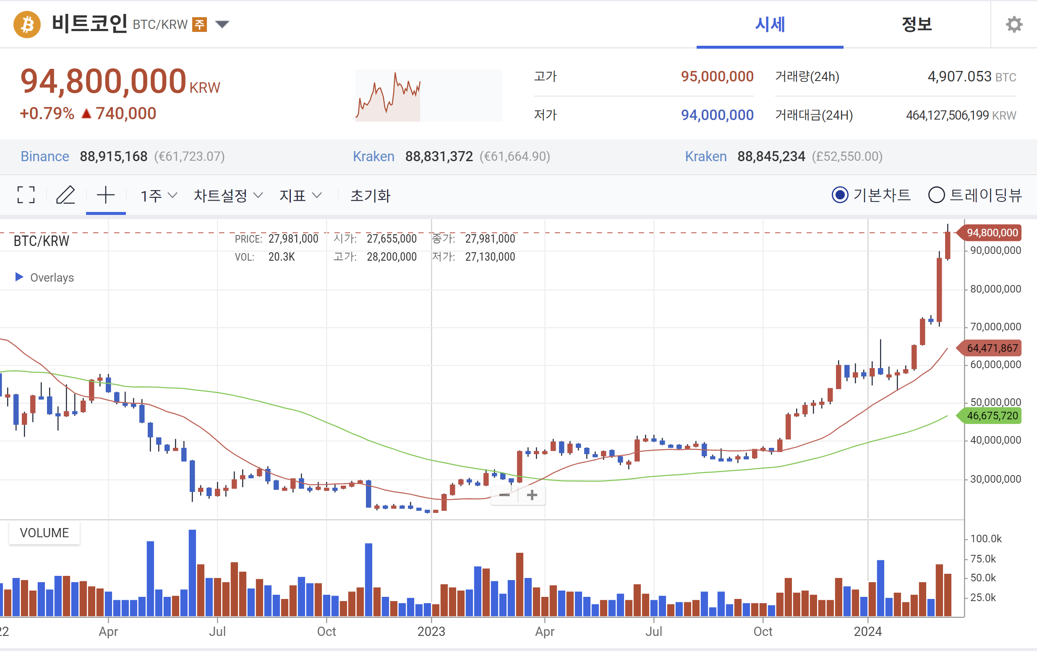Click the fullscreen expand chart icon
The image size is (1037, 651).
[x=26, y=195]
